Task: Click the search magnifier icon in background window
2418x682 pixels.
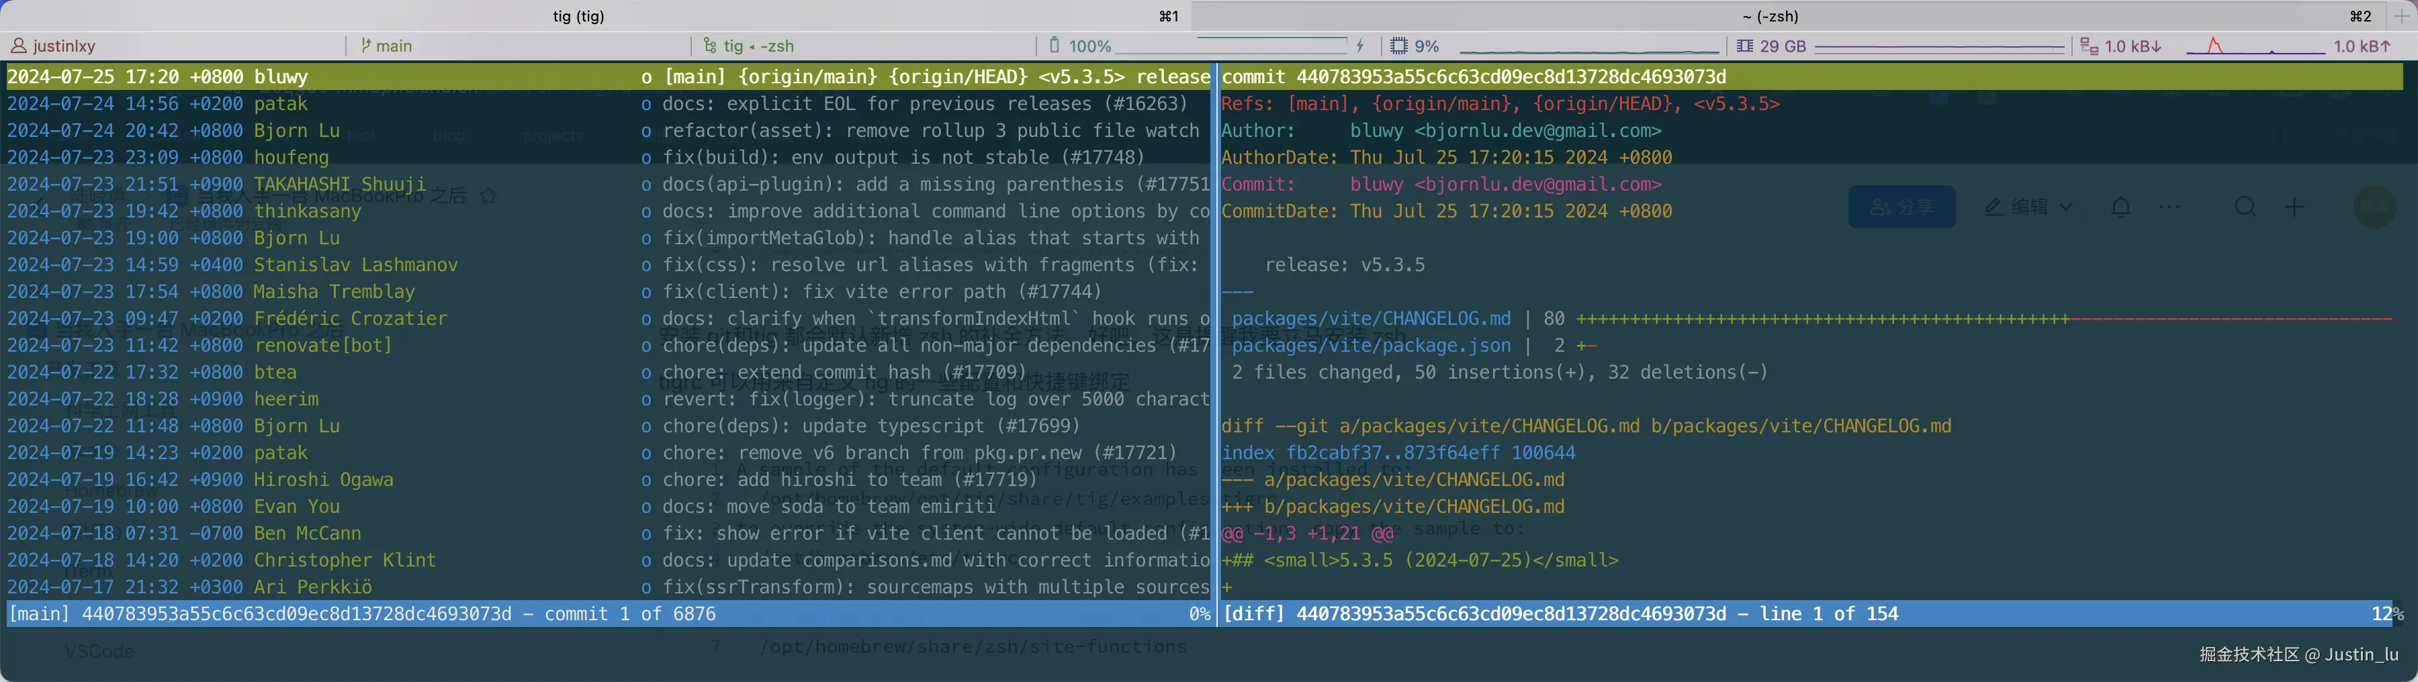Action: click(2245, 206)
